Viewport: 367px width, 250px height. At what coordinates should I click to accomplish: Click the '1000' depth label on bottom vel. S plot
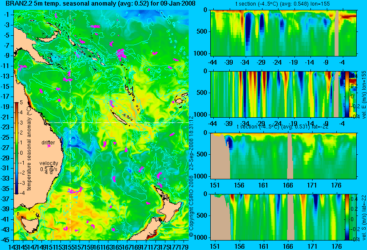[x=200, y=237]
